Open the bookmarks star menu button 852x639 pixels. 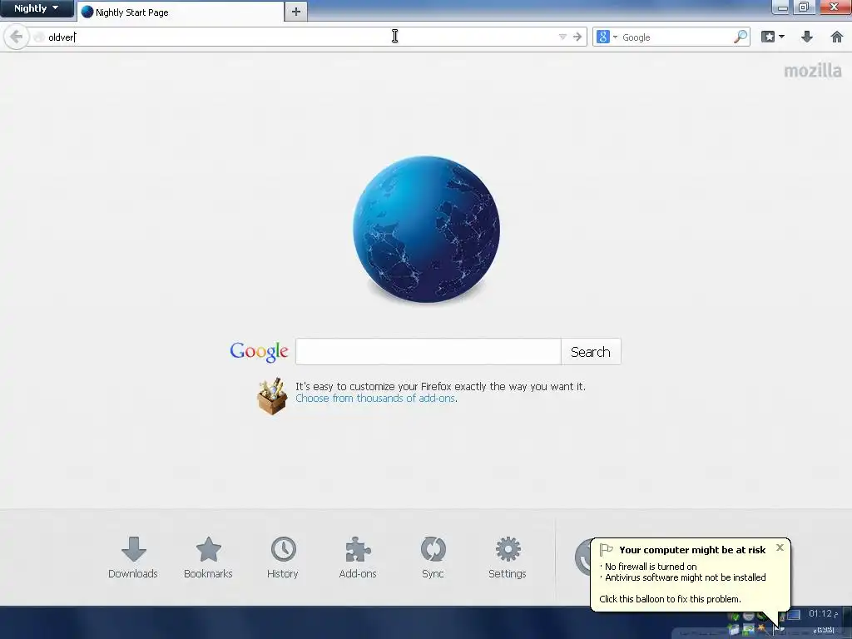[x=768, y=37]
